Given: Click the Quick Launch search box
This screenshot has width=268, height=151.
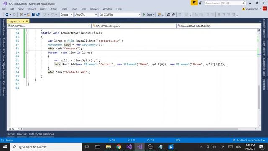Looking at the screenshot, I should click(x=225, y=3).
